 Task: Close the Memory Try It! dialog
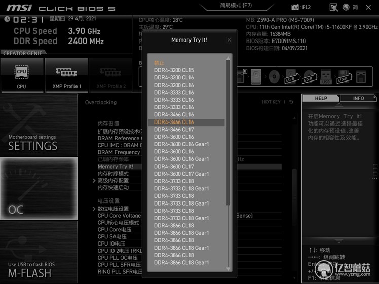(x=229, y=40)
